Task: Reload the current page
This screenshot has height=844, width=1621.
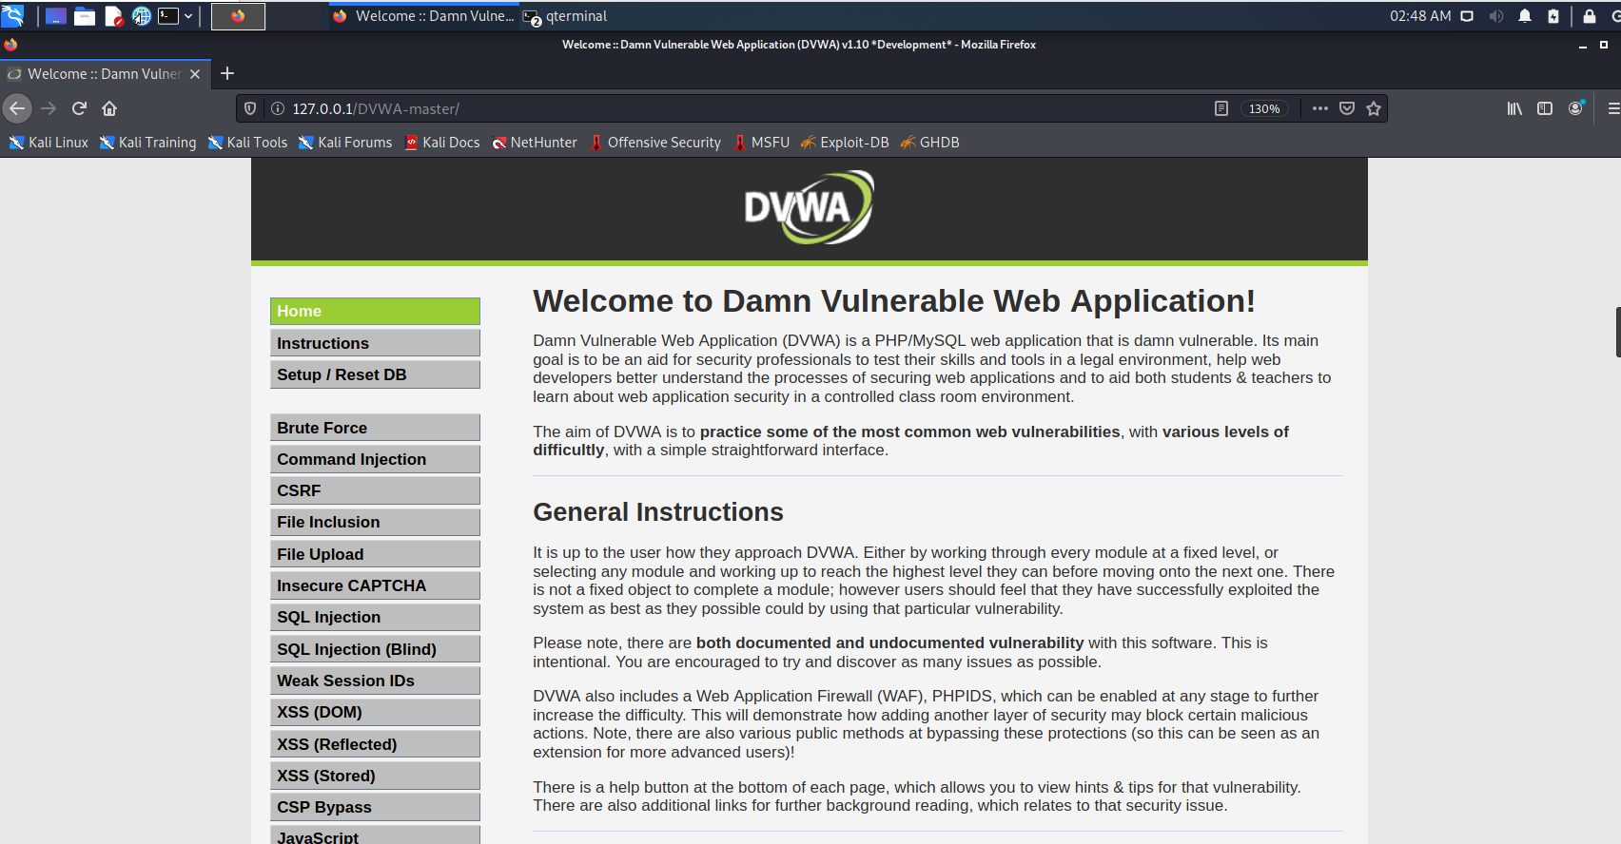Action: (79, 108)
